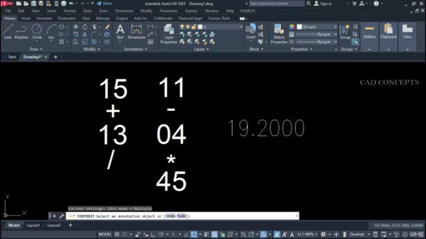This screenshot has width=426, height=239.
Task: Activate the Rotate tool
Action: [85, 27]
